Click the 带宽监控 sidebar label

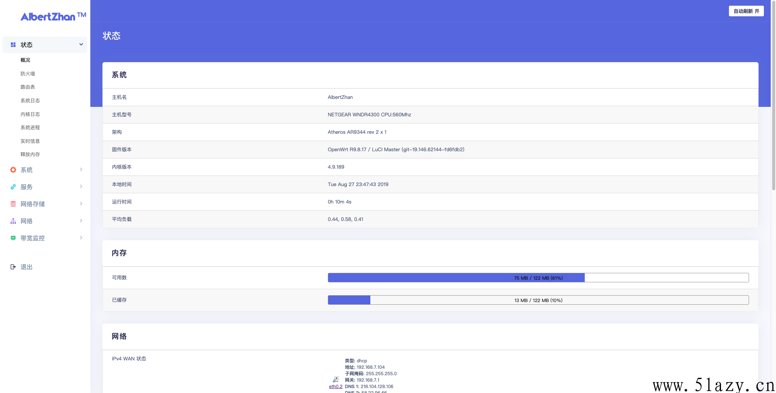coord(33,238)
